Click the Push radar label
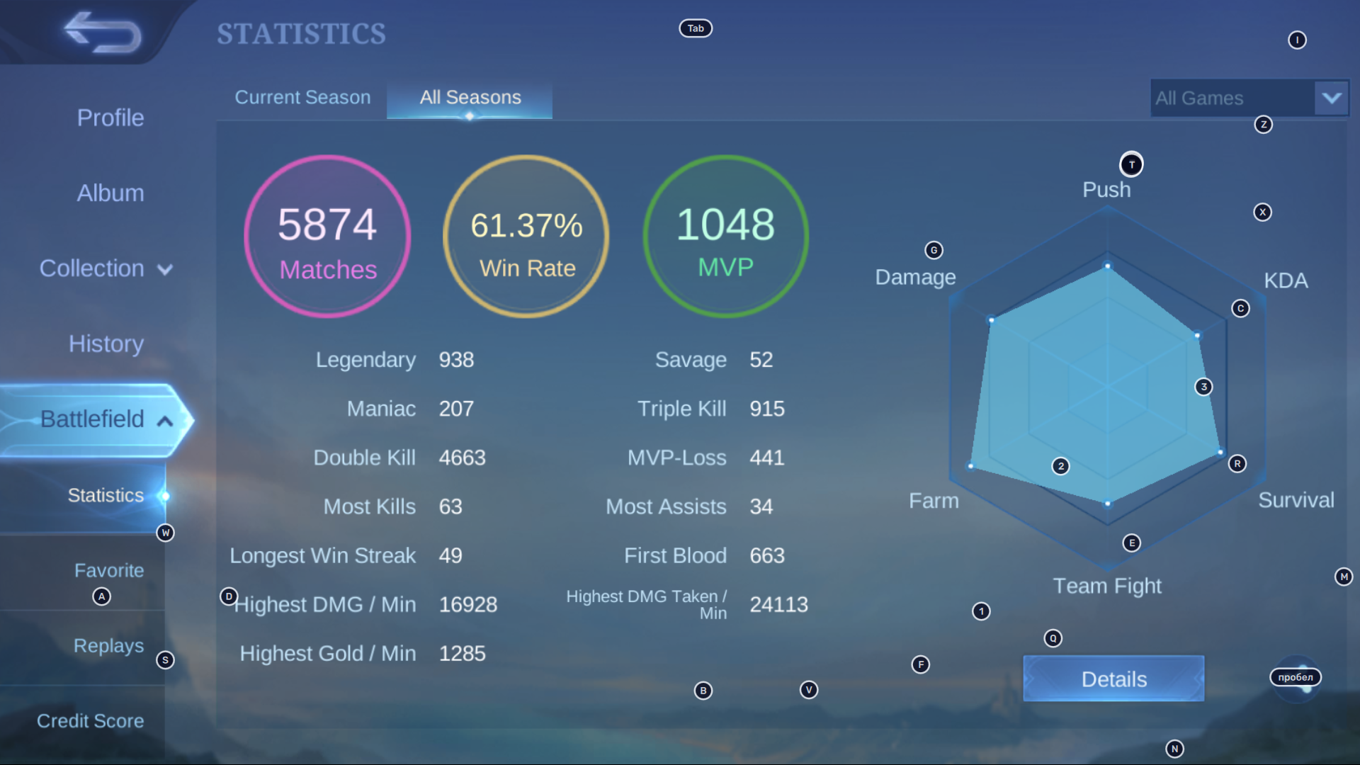Screen dimensions: 1360x765 (1106, 190)
